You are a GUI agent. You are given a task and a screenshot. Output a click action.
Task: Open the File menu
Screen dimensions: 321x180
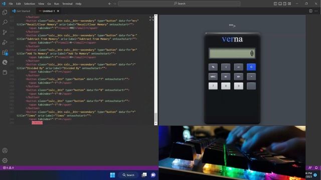point(11,3)
